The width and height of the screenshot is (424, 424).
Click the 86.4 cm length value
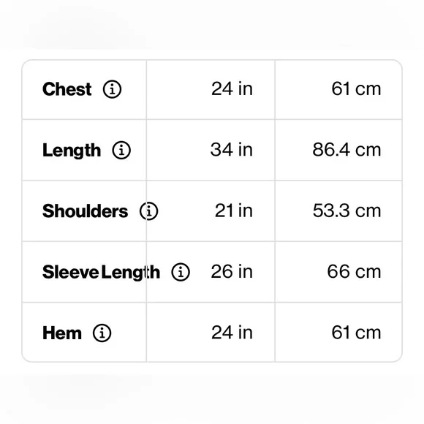[x=347, y=150]
